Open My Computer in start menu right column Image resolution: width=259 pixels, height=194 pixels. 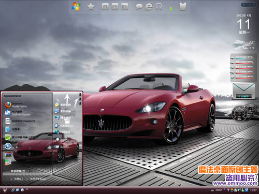[63, 111]
